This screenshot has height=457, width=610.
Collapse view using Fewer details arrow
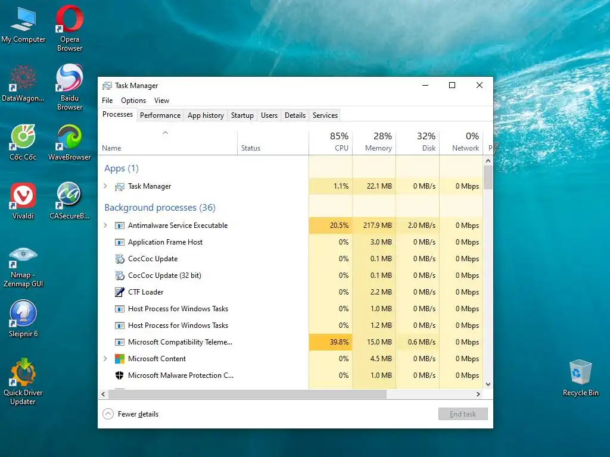[108, 414]
